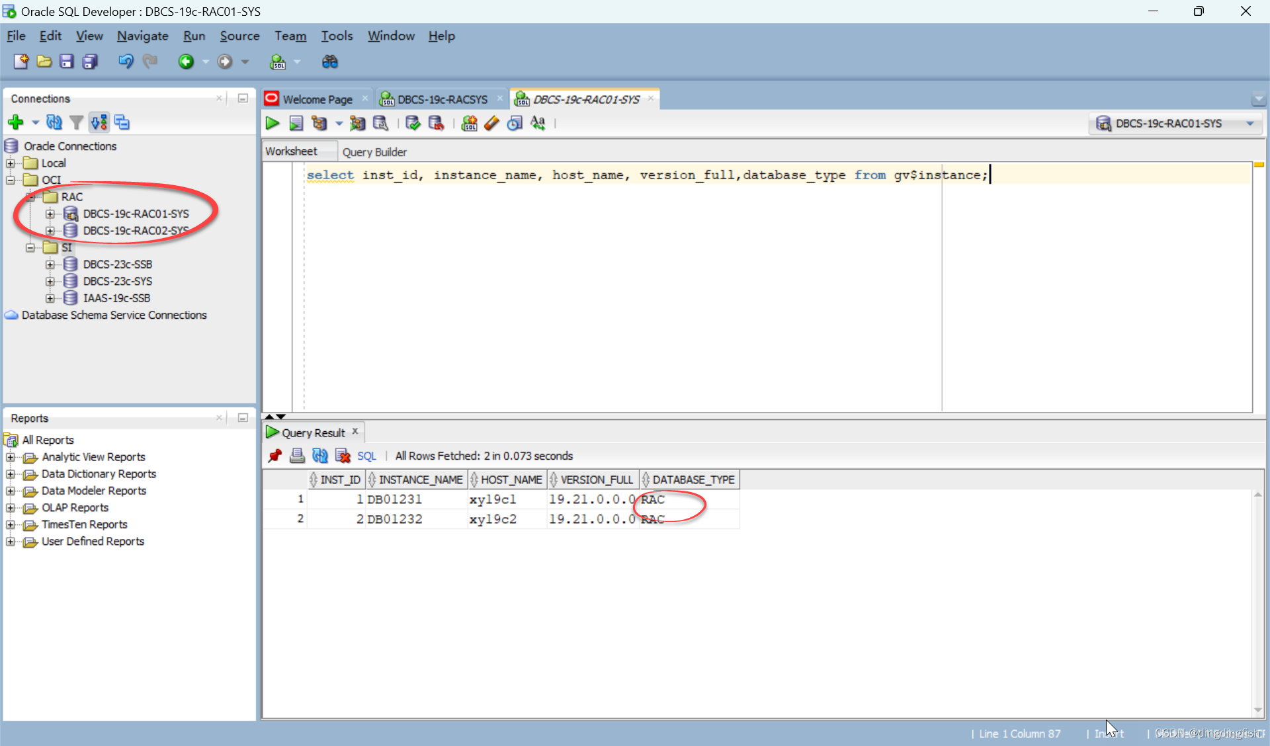The image size is (1270, 746).
Task: Click the Run Statement (green play) icon
Action: tap(273, 122)
